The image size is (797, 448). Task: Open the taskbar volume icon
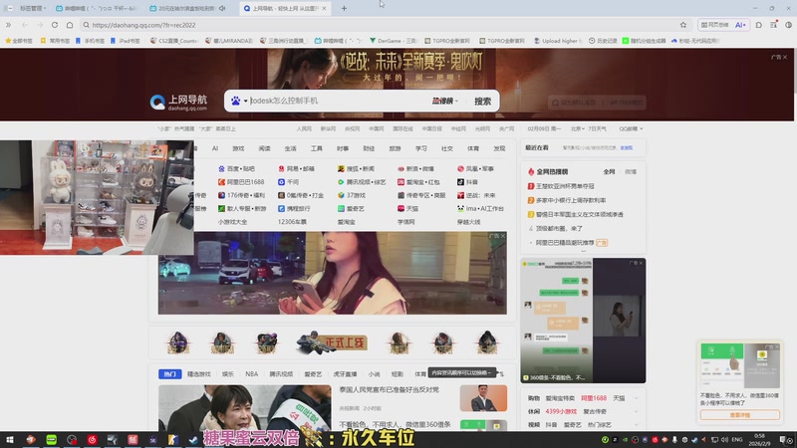coord(725,439)
